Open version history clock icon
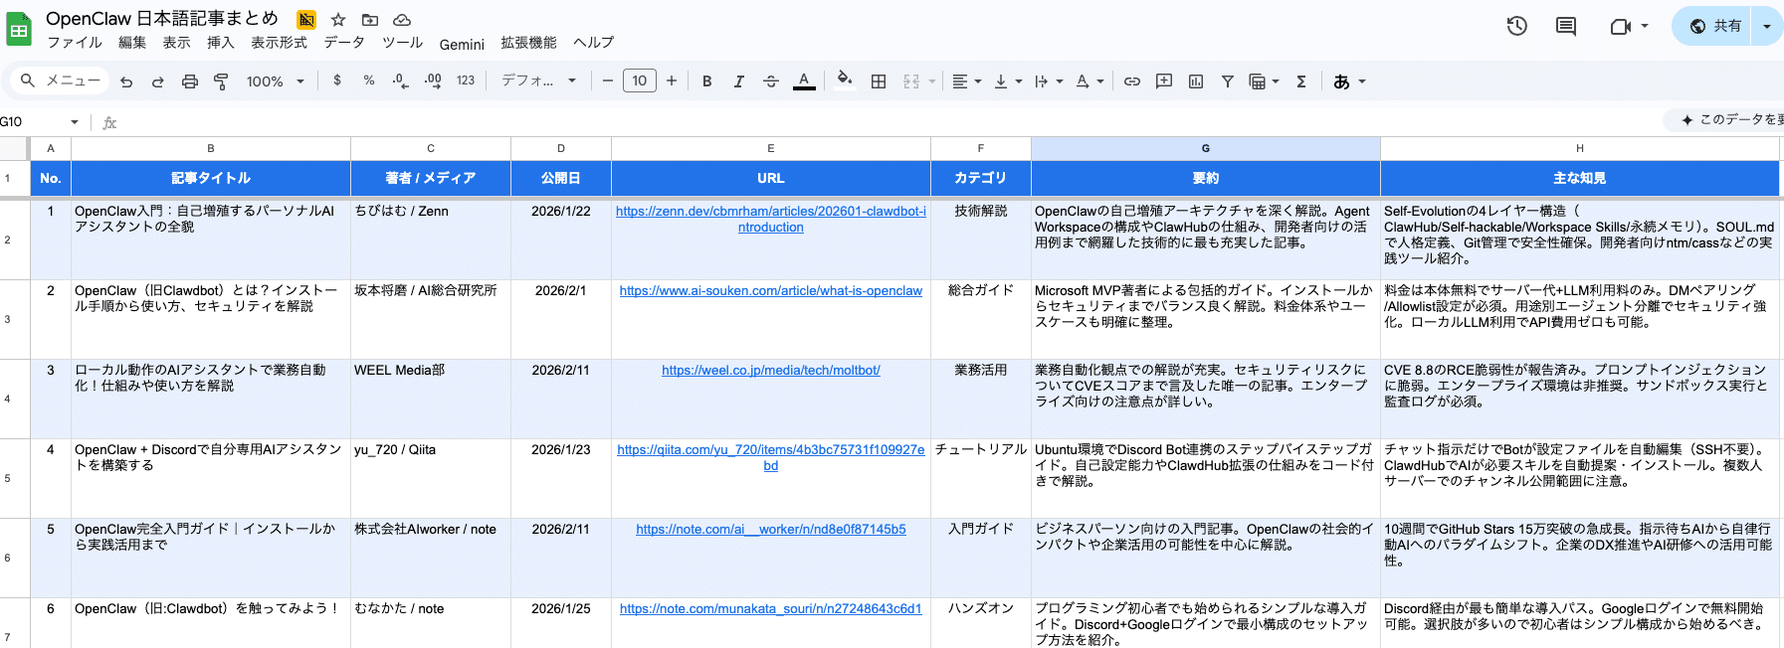This screenshot has height=648, width=1784. [x=1516, y=27]
